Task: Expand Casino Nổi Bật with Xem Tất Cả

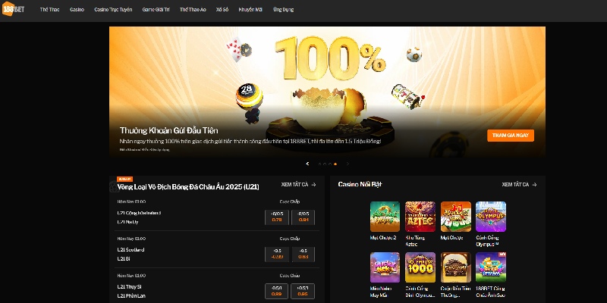Action: click(519, 184)
